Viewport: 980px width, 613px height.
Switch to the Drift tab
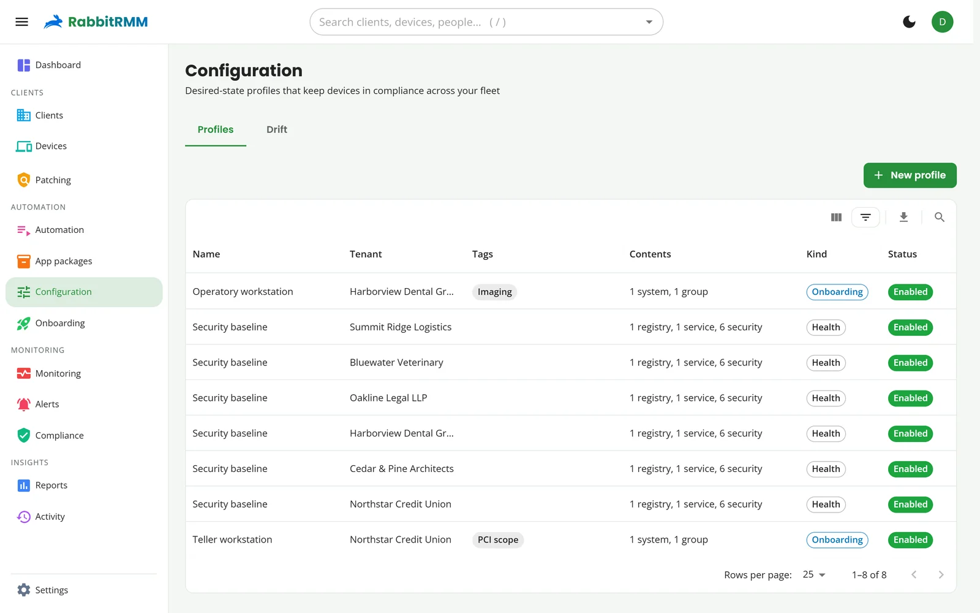(277, 129)
